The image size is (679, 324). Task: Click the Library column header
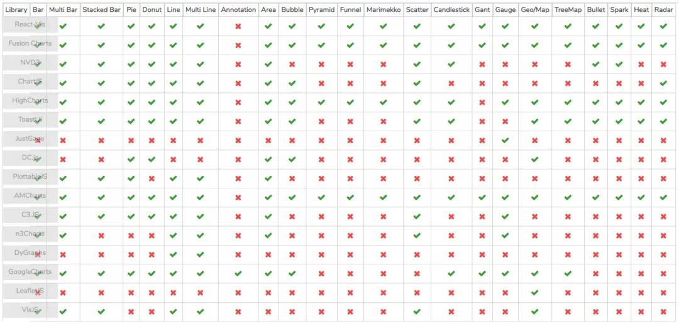tap(16, 10)
